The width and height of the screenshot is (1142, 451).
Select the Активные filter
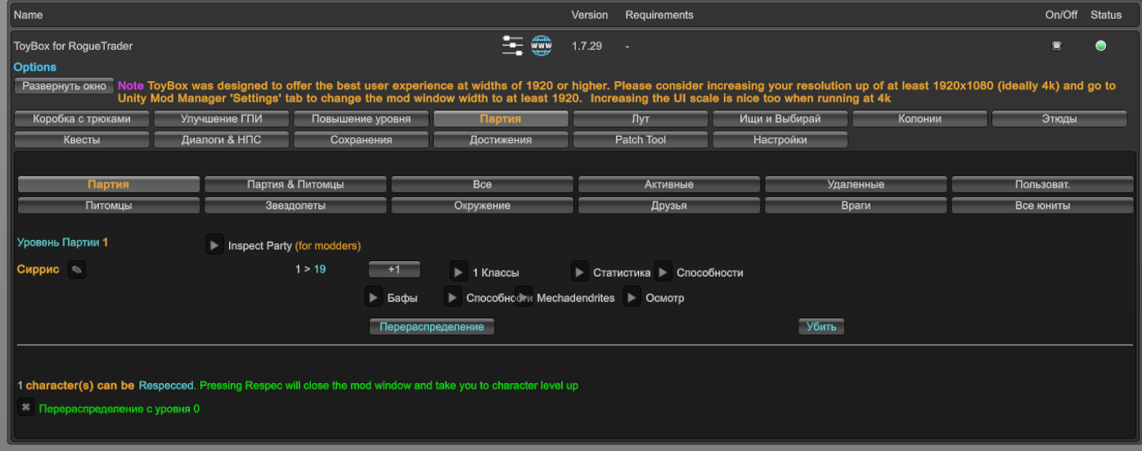pos(669,184)
